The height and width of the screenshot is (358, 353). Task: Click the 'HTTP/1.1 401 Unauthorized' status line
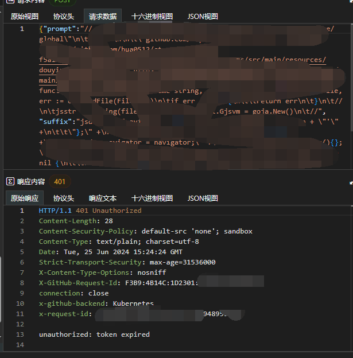(90, 211)
